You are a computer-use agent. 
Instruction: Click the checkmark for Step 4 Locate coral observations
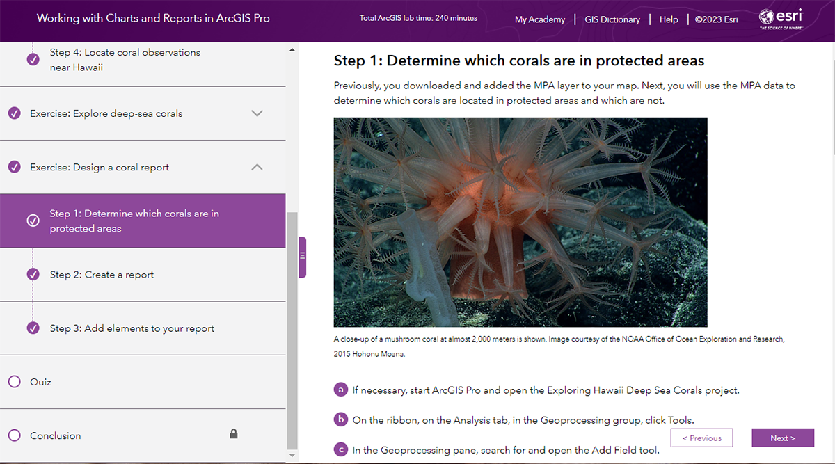pyautogui.click(x=33, y=59)
